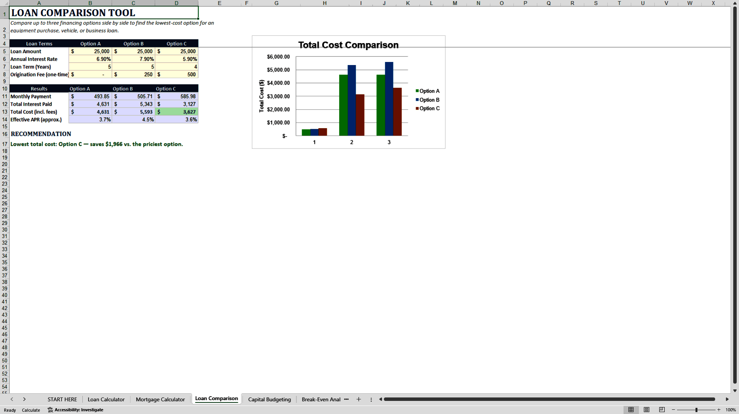Click the 100% zoom level button
The image size is (739, 414).
point(731,410)
